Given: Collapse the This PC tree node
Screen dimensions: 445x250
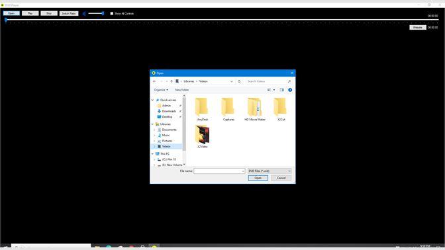Looking at the screenshot, I should coord(153,154).
